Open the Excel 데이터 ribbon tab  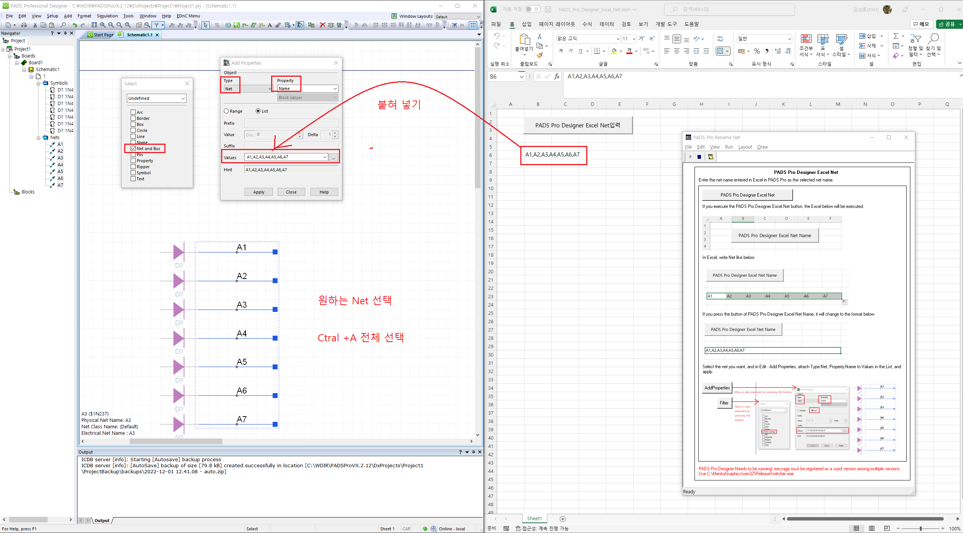[x=607, y=24]
